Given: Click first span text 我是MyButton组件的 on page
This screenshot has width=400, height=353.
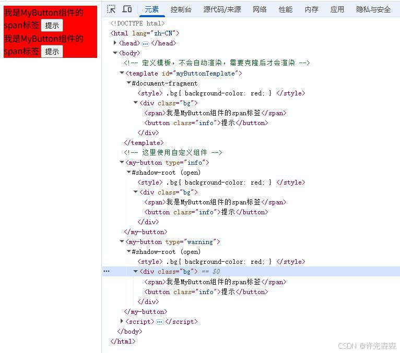Looking at the screenshot, I should 43,13.
